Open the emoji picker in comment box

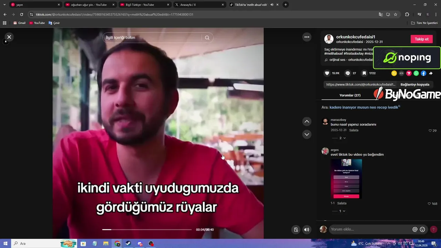[422, 229]
